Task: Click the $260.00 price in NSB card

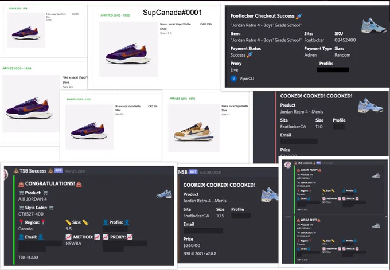Action: click(192, 245)
